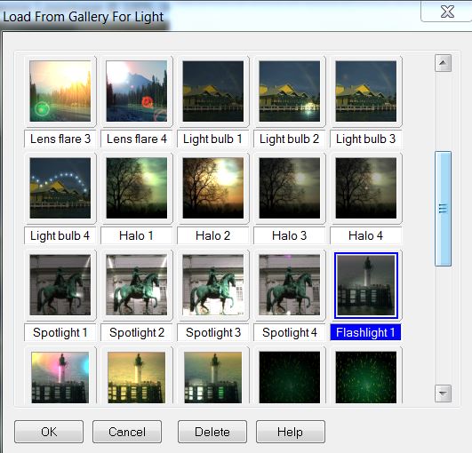Pick the Halo 2 orange sunset thumbnail
This screenshot has height=453, width=472.
pos(213,188)
